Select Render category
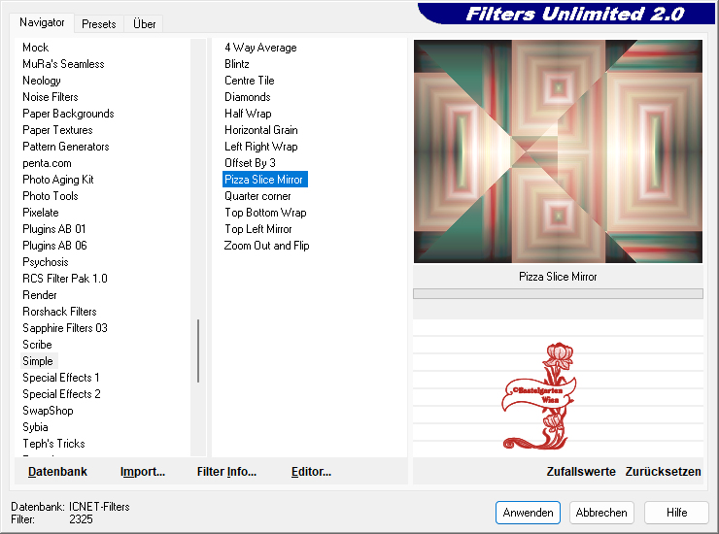The width and height of the screenshot is (719, 534). pyautogui.click(x=40, y=295)
